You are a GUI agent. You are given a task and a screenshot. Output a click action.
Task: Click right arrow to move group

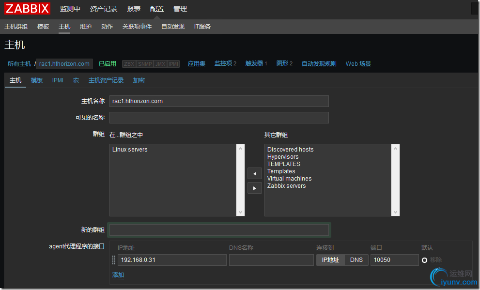[x=254, y=188]
